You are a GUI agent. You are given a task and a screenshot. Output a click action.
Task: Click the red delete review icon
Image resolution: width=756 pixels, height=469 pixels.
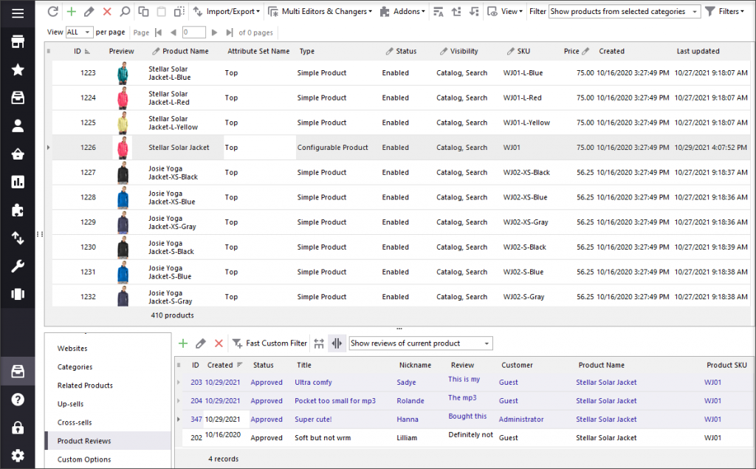coord(219,343)
